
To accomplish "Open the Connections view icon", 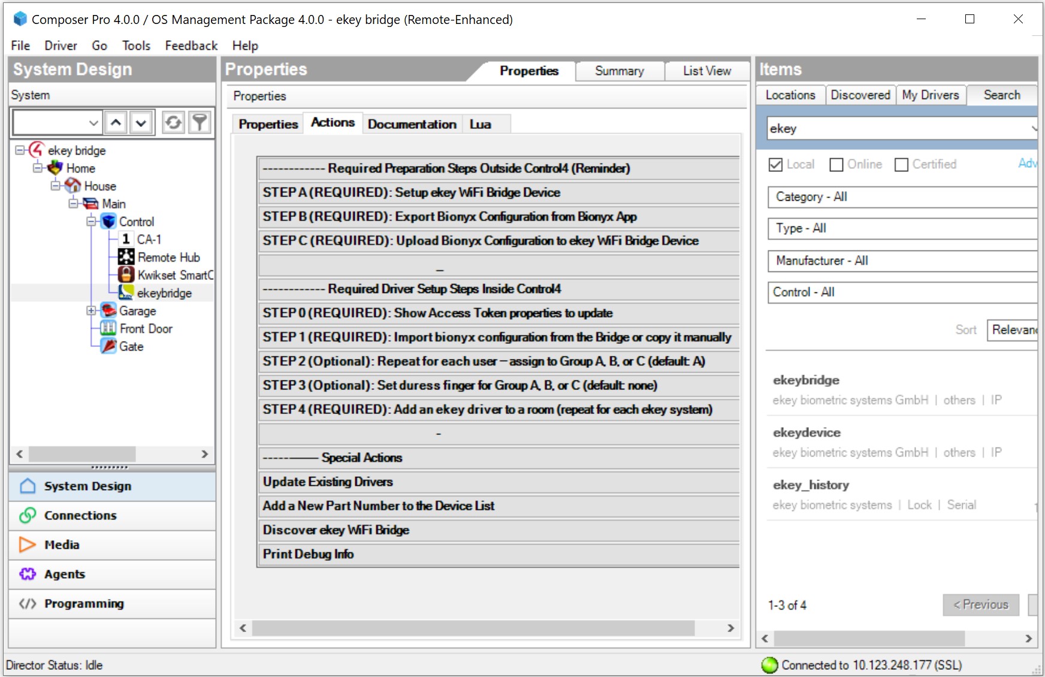I will click(28, 515).
